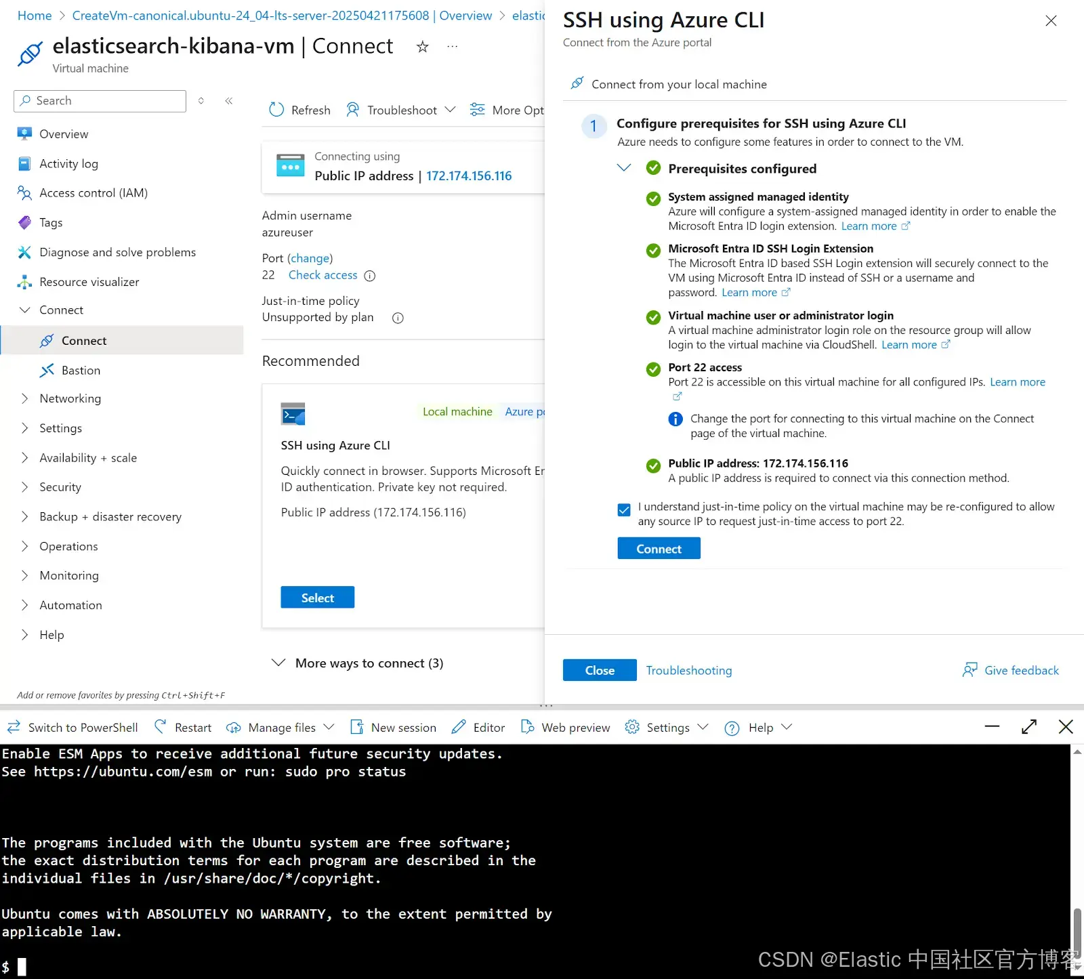The height and width of the screenshot is (979, 1084).
Task: Click the Bastion icon in sidebar
Action: [x=47, y=370]
